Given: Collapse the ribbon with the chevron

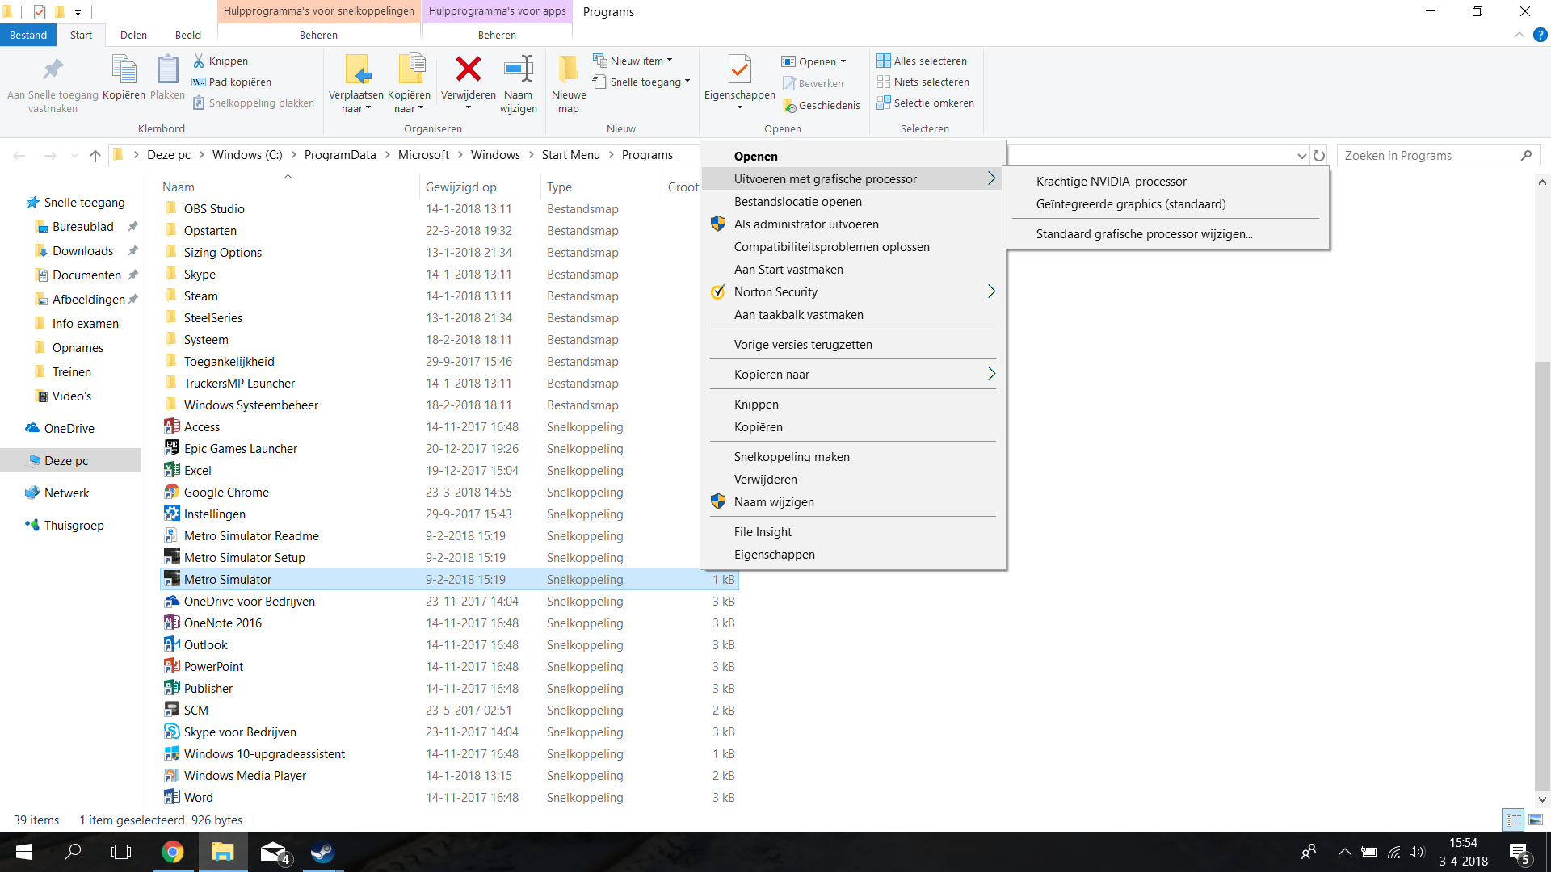Looking at the screenshot, I should click(x=1519, y=35).
